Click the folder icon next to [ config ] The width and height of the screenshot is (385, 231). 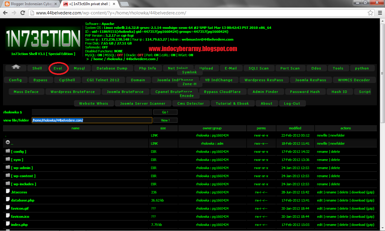tap(8, 151)
